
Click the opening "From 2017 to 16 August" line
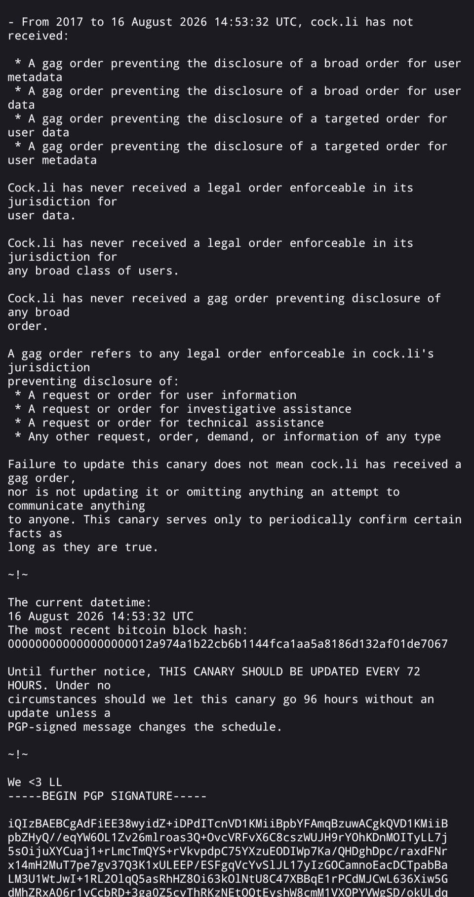coord(210,22)
